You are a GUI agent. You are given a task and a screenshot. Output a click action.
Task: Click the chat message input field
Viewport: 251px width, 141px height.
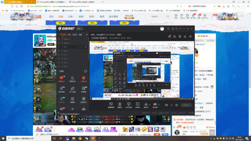click(195, 133)
